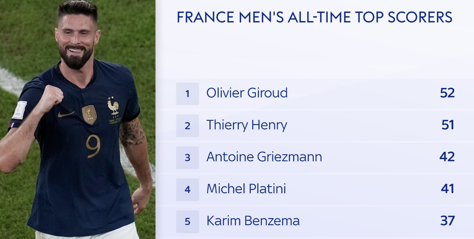474x239 pixels.
Task: Click the goal tally 52
Action: tap(447, 93)
